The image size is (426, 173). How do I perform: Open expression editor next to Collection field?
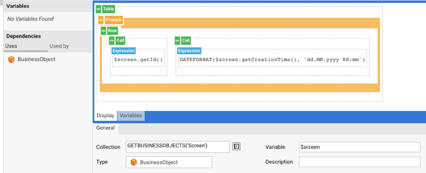[236, 147]
